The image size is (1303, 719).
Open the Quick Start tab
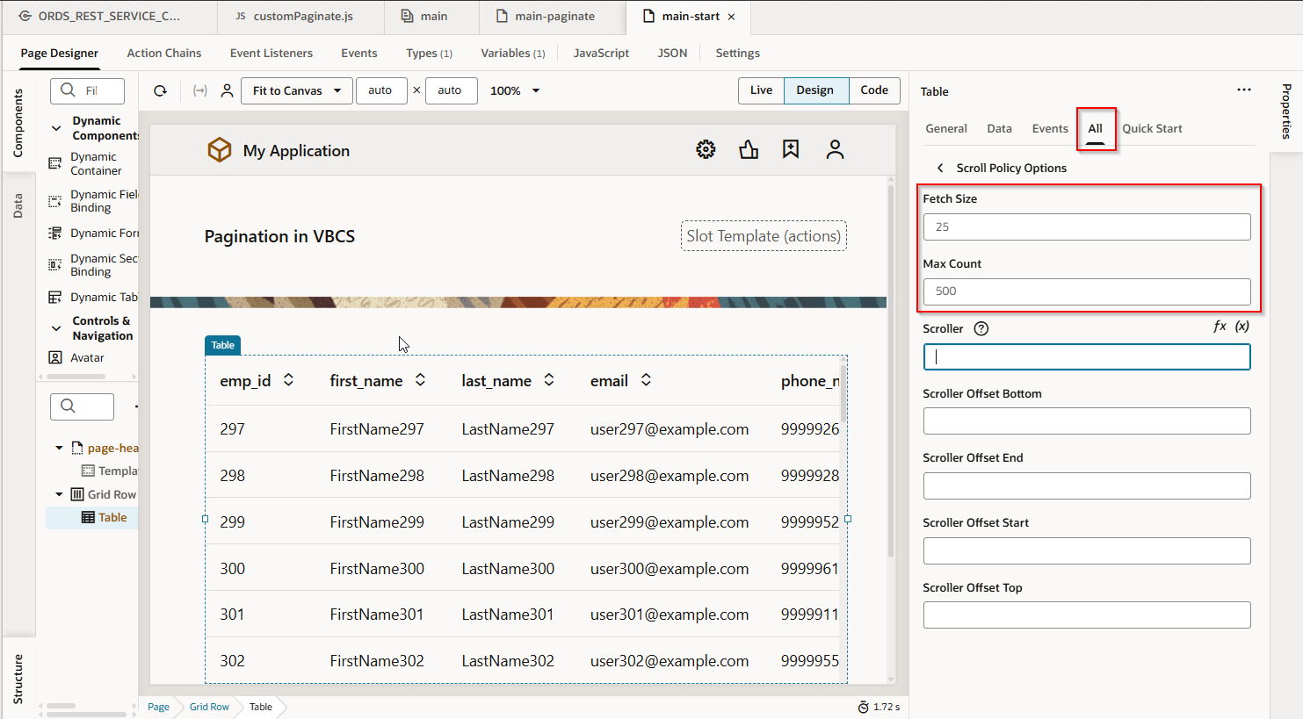1152,128
